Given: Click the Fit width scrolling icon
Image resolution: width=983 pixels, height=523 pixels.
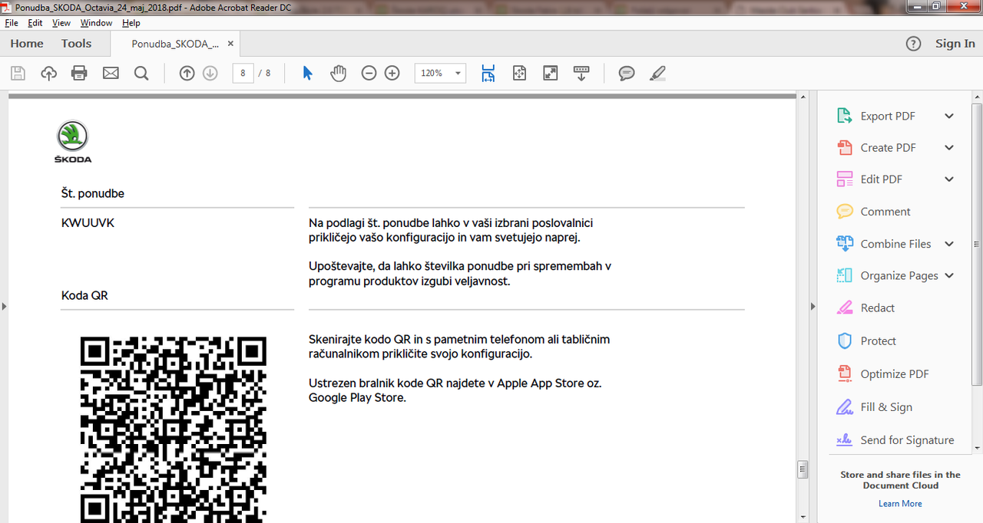Looking at the screenshot, I should tap(488, 74).
